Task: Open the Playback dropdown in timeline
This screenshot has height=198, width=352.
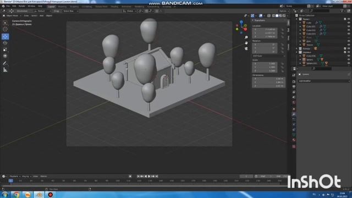Action: pyautogui.click(x=15, y=177)
